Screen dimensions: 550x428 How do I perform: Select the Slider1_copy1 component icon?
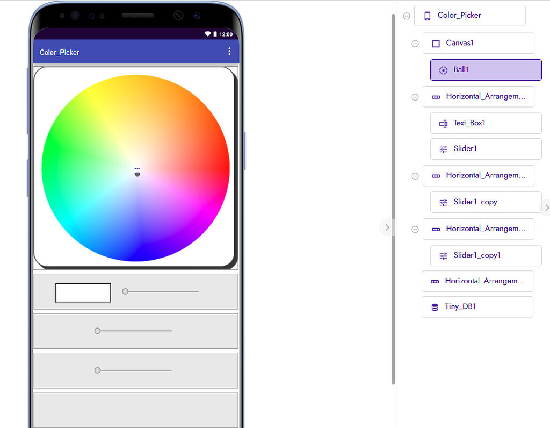coord(443,256)
